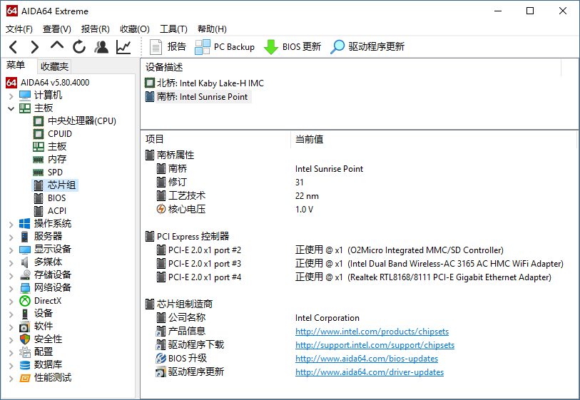The height and width of the screenshot is (400, 580).
Task: Open the aida64.com/bios-updates link
Action: coord(367,359)
